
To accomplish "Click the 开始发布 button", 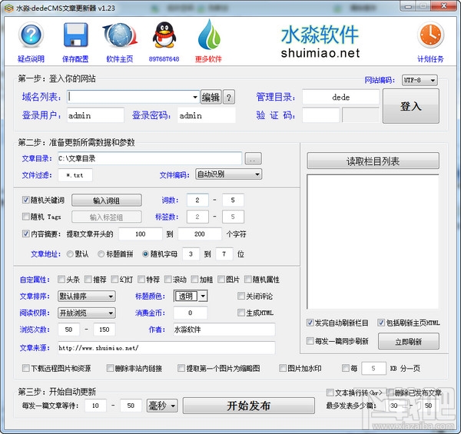I will click(x=248, y=406).
